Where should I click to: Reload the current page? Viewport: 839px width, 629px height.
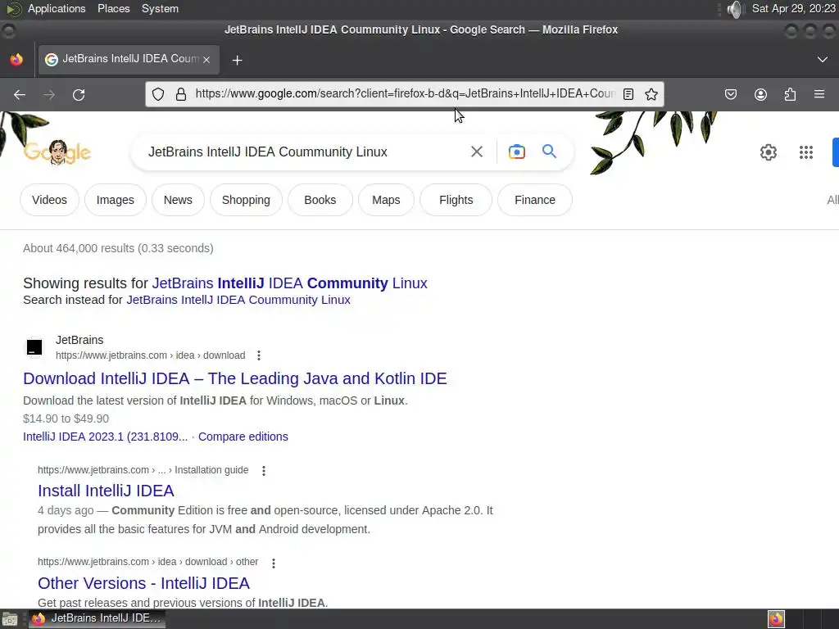tap(79, 95)
